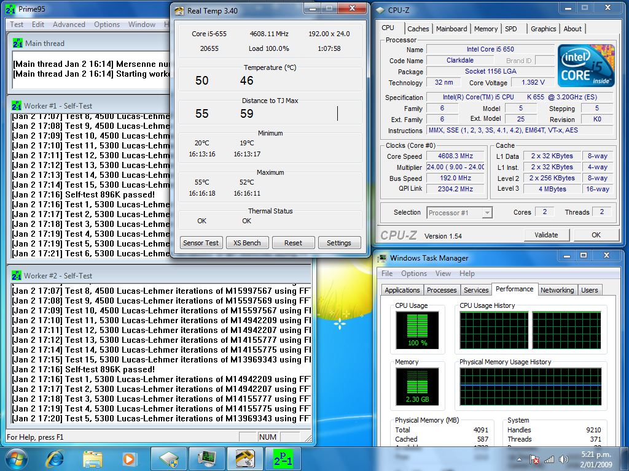Show hidden system tray icons

point(519,459)
